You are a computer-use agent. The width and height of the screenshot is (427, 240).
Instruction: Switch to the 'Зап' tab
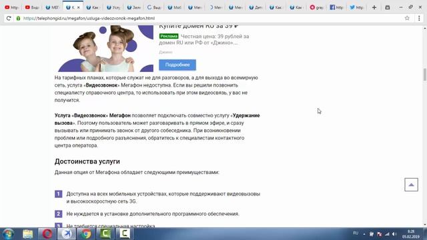coord(133,7)
